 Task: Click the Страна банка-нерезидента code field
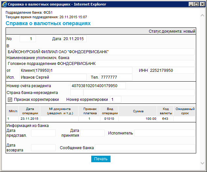[77, 93]
